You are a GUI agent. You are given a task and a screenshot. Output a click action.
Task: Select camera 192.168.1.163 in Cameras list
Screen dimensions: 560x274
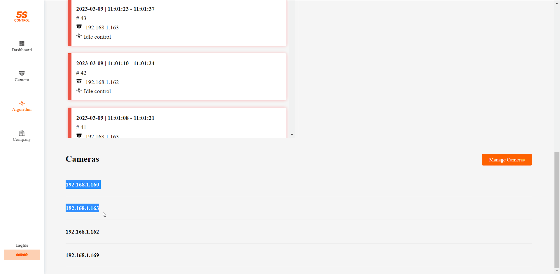coord(82,208)
